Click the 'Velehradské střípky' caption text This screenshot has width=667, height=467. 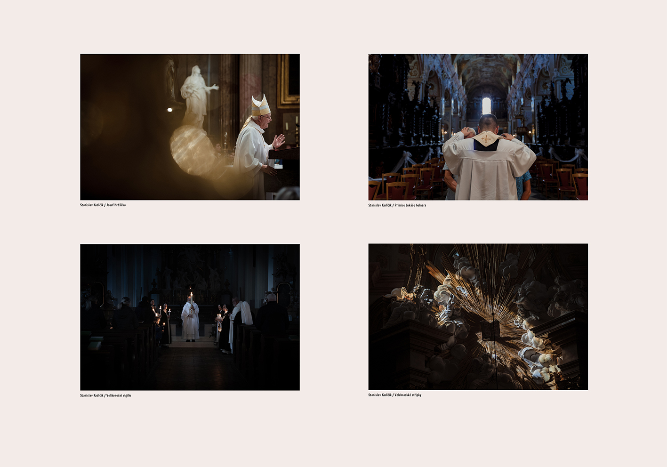click(x=408, y=395)
